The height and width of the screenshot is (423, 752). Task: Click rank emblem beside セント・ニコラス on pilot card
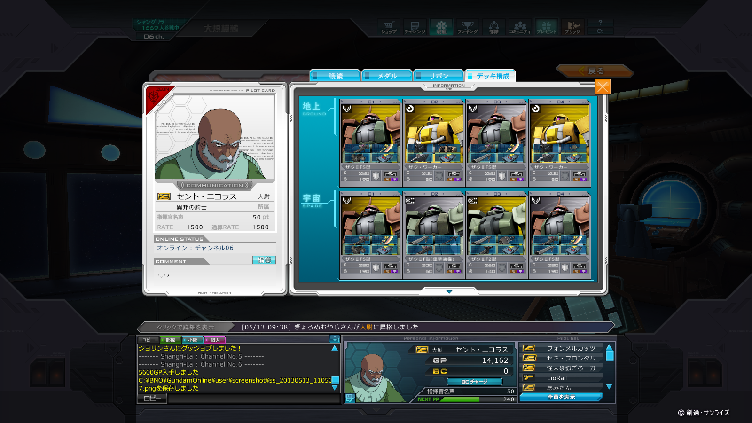click(164, 196)
